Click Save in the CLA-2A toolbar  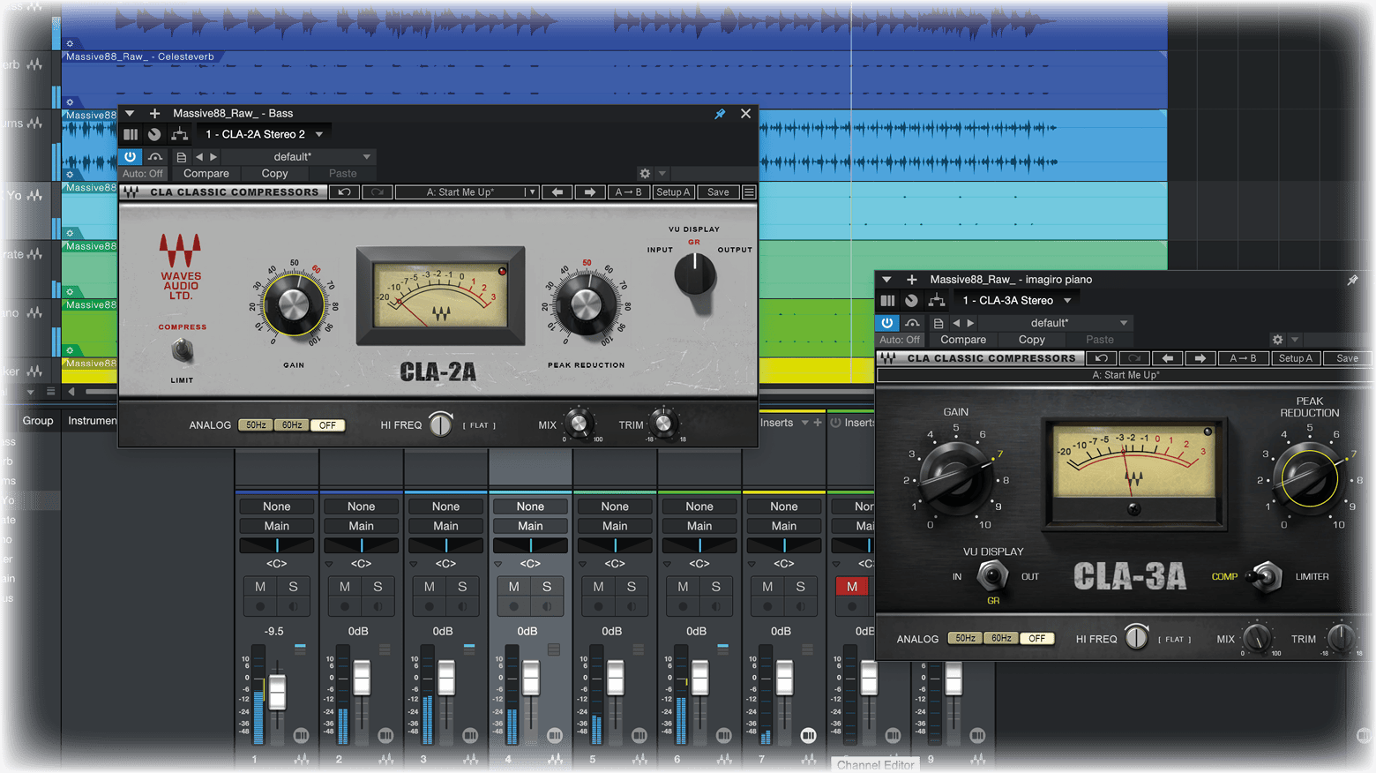pos(719,192)
